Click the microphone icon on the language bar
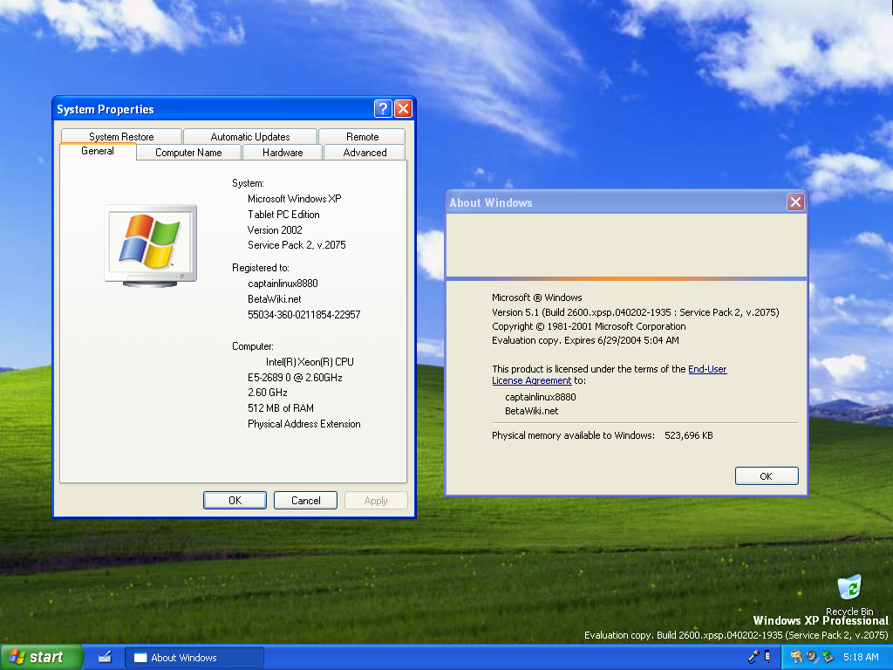The height and width of the screenshot is (670, 893). 753,656
